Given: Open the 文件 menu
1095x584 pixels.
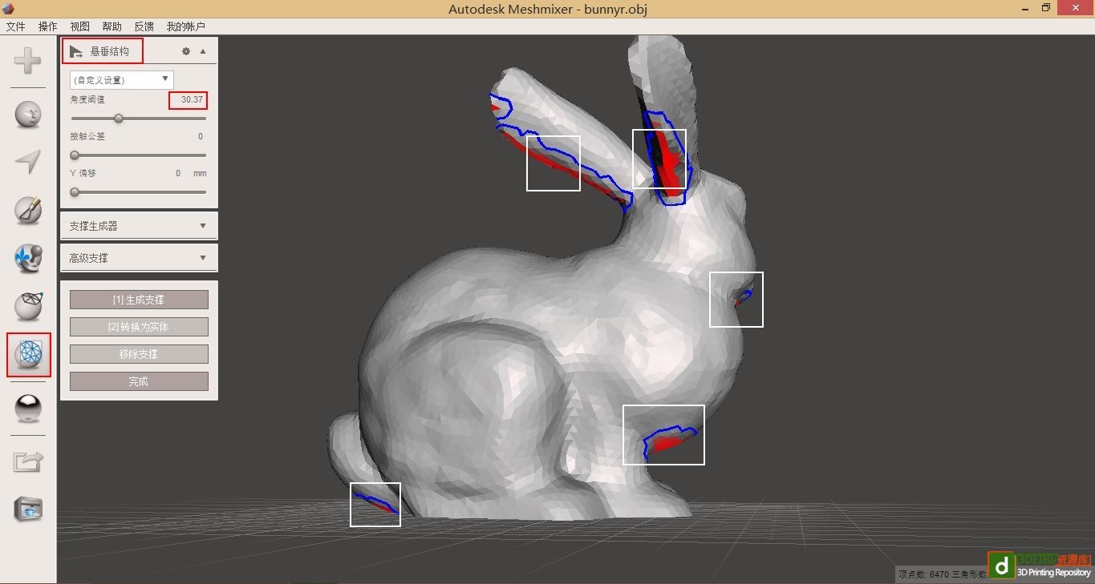Looking at the screenshot, I should coord(16,26).
